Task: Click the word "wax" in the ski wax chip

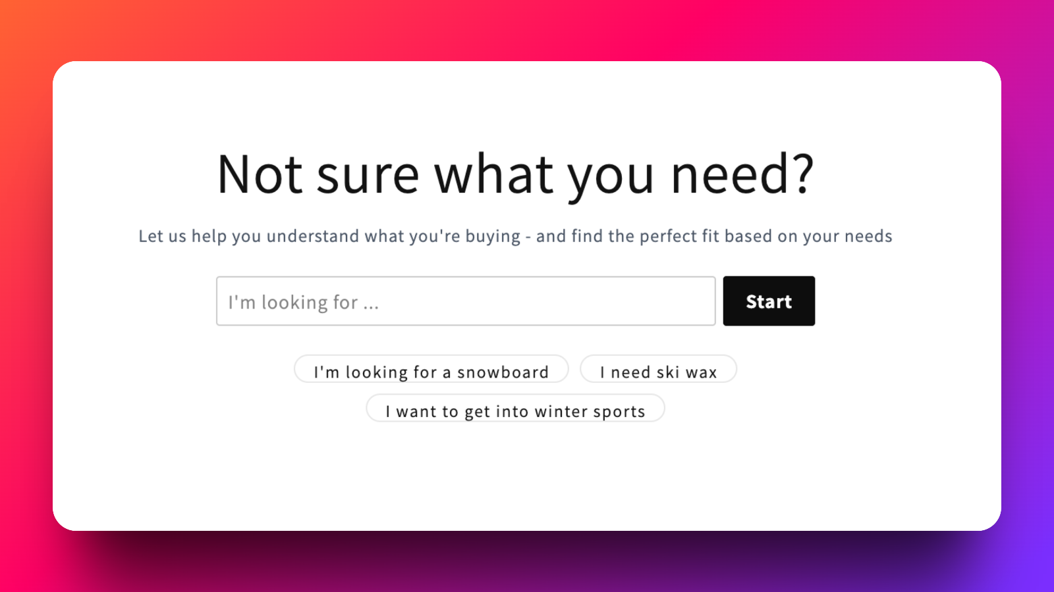Action: pos(701,373)
